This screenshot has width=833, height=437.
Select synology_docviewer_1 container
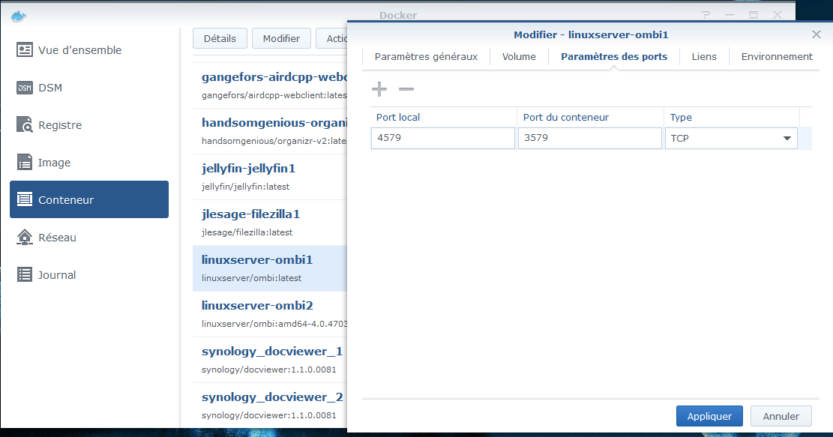click(x=270, y=360)
